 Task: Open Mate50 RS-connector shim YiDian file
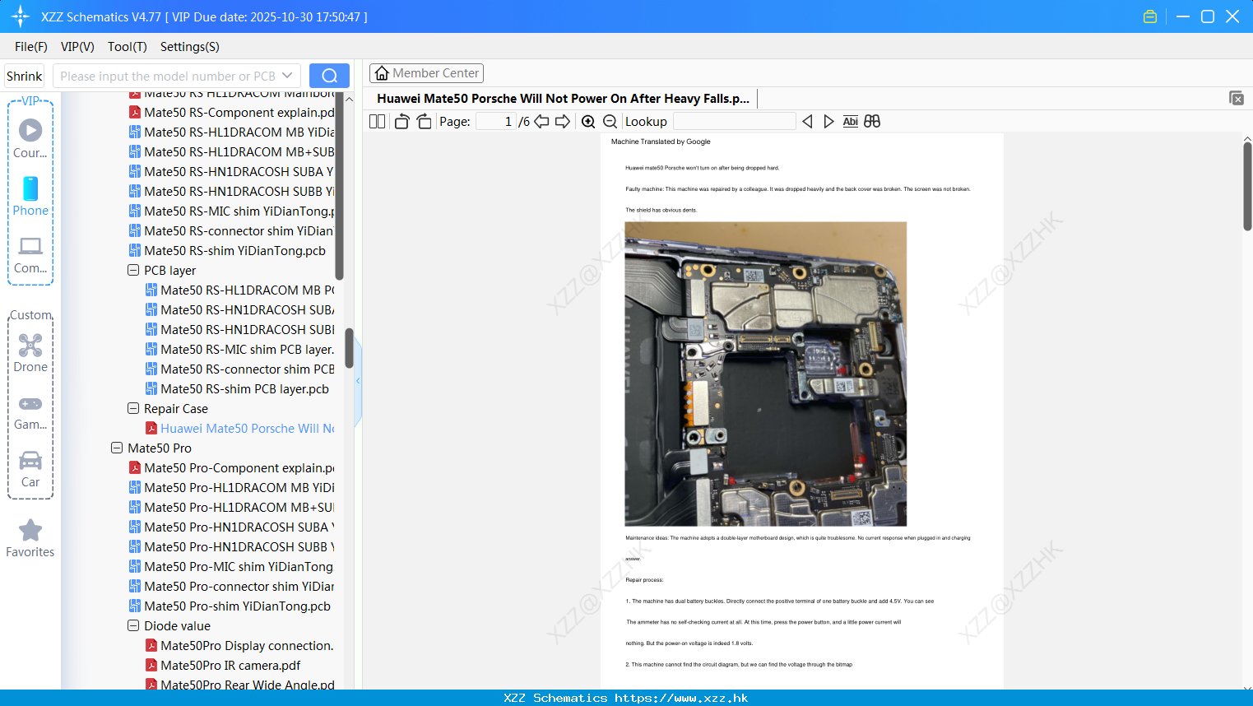[232, 230]
